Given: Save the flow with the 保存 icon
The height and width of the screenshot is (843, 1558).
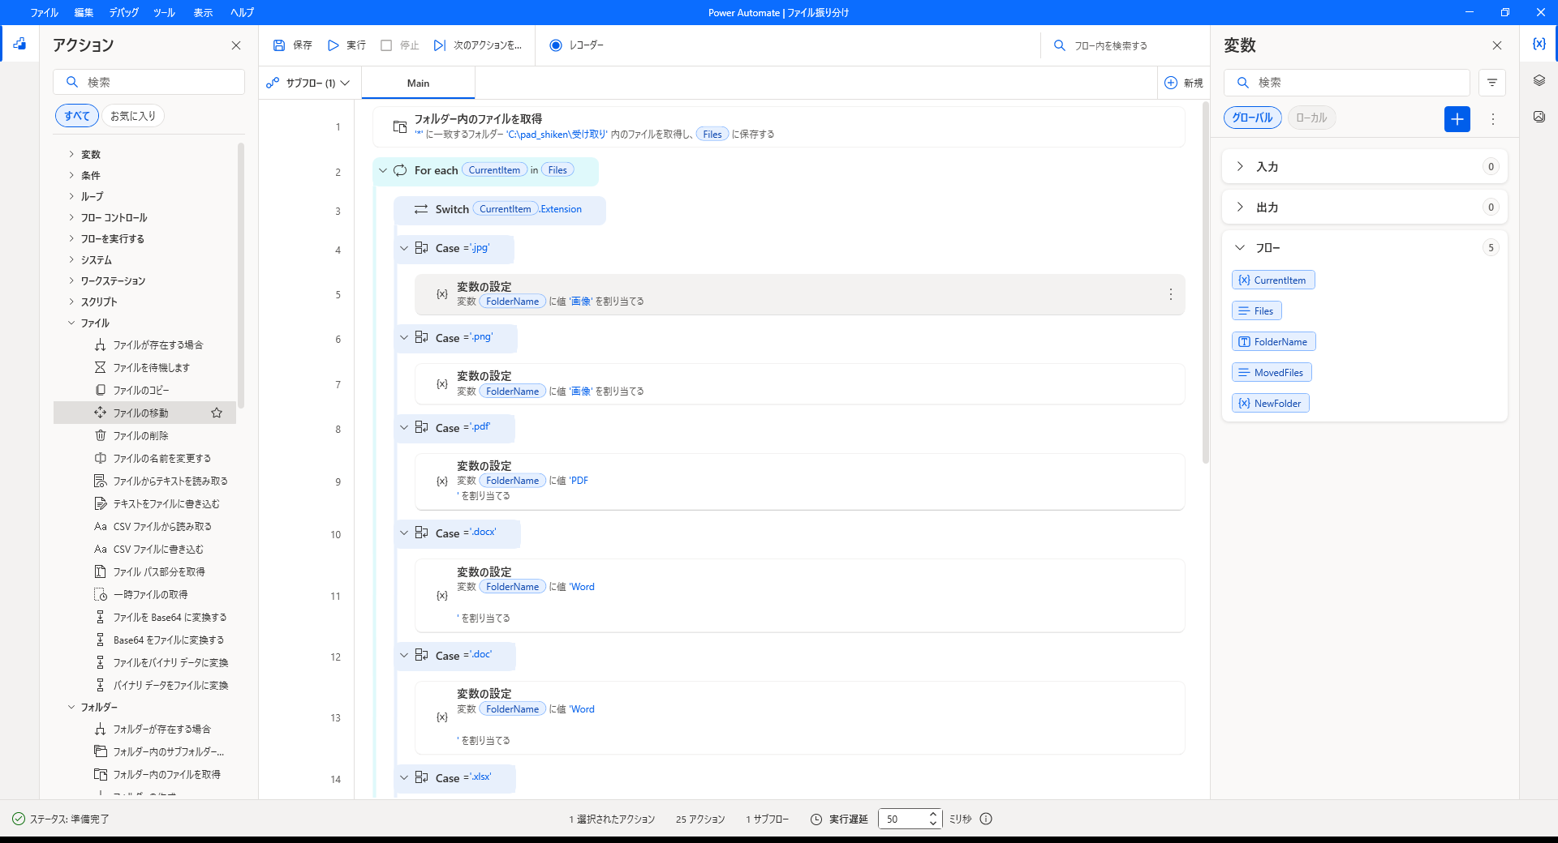Looking at the screenshot, I should coord(279,45).
